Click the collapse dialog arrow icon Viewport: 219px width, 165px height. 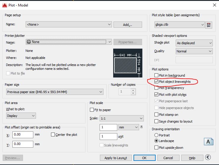[x=208, y=158]
